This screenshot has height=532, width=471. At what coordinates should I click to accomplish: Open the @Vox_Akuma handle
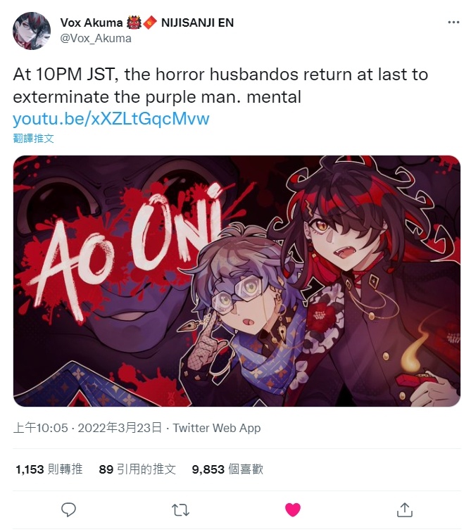96,38
